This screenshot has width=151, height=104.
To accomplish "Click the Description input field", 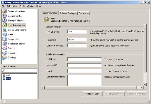I will pyautogui.click(x=84, y=65).
